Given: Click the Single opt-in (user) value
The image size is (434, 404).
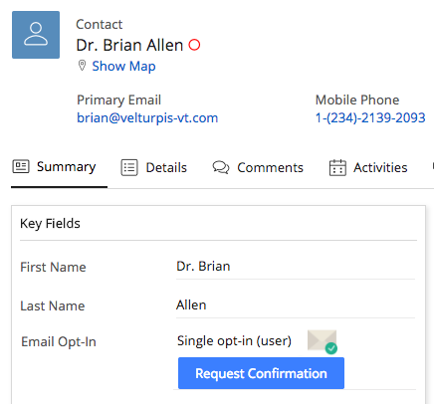Looking at the screenshot, I should 234,341.
